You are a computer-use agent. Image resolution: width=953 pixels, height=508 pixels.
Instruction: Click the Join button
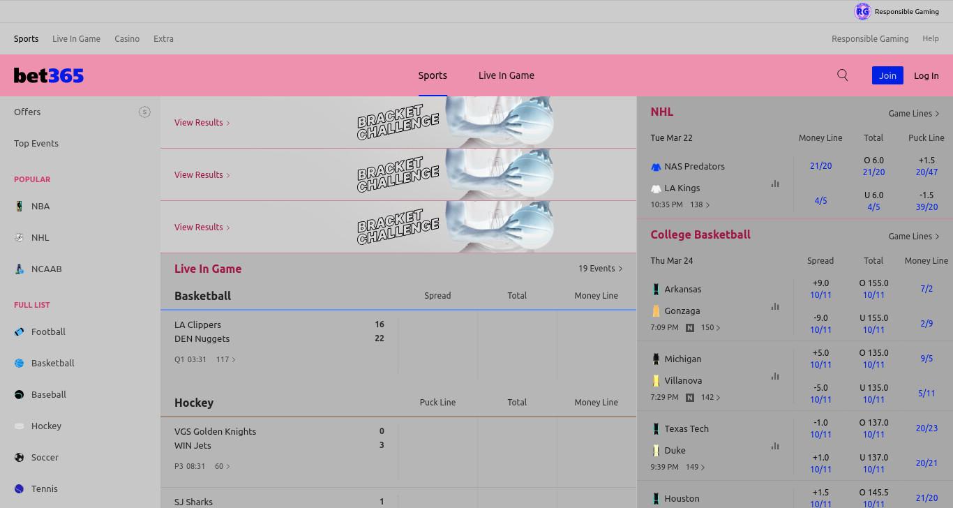click(887, 75)
